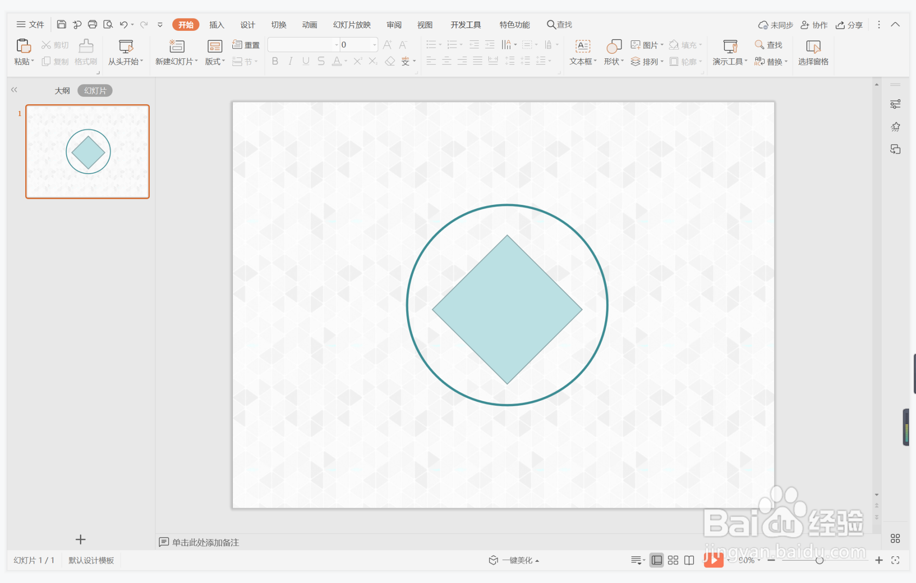Select slide 1 thumbnail
Image resolution: width=916 pixels, height=583 pixels.
87,152
